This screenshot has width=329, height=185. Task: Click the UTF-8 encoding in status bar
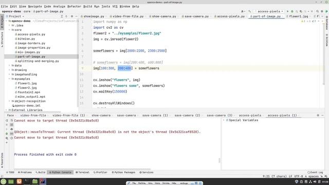(299, 176)
